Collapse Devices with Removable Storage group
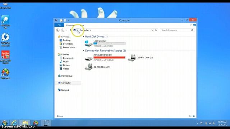Image resolution: width=230 pixels, height=129 pixels. (x=84, y=51)
